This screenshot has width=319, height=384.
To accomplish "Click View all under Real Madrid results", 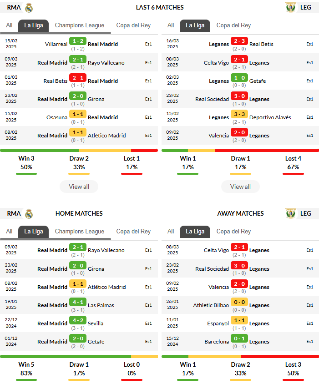I will pos(79,187).
